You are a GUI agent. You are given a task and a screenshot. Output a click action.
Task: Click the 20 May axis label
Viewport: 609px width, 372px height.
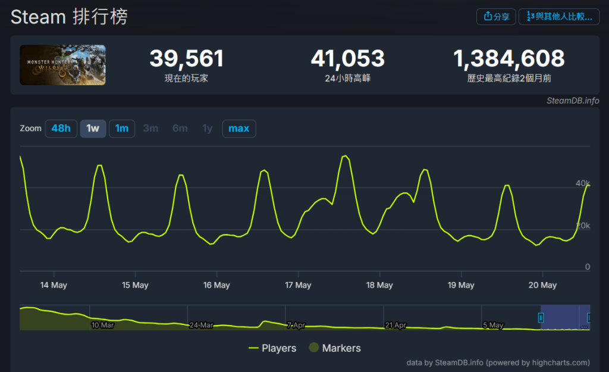(x=542, y=285)
